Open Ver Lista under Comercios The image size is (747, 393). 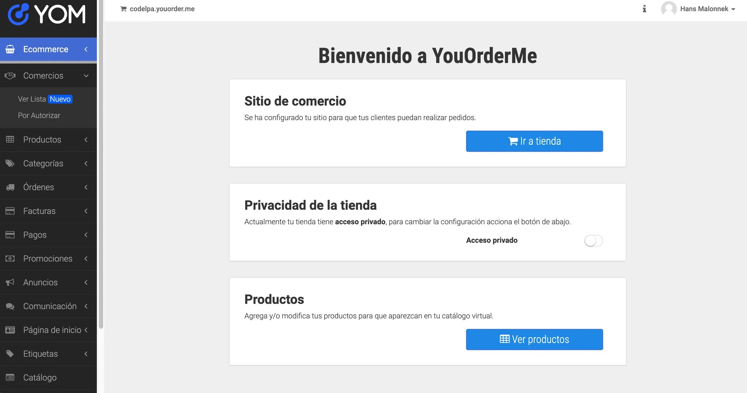32,99
